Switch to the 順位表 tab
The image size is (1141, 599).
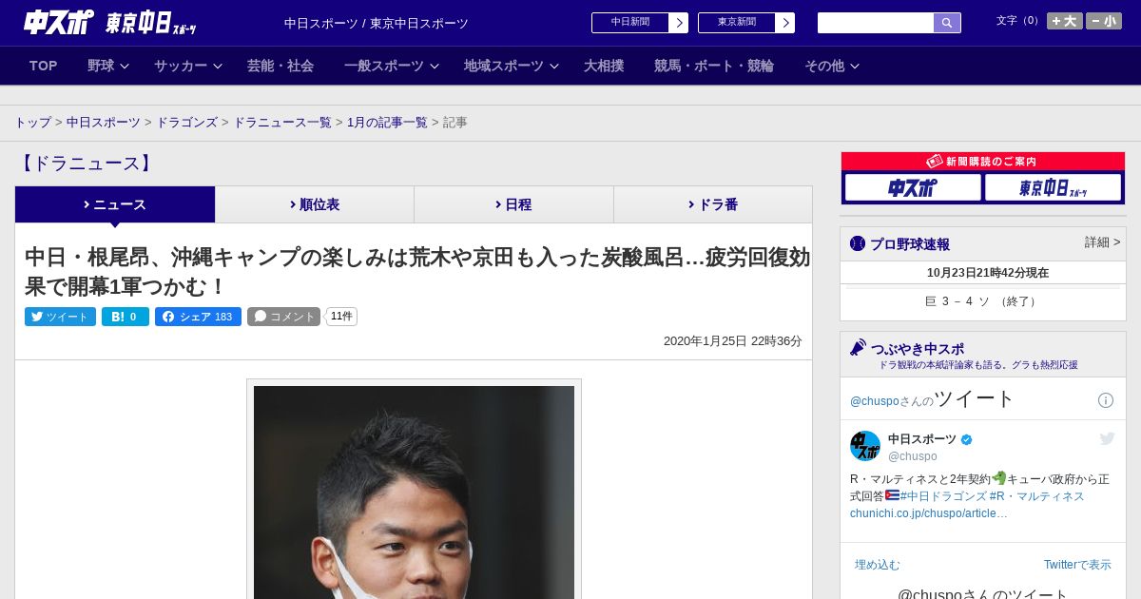[315, 204]
